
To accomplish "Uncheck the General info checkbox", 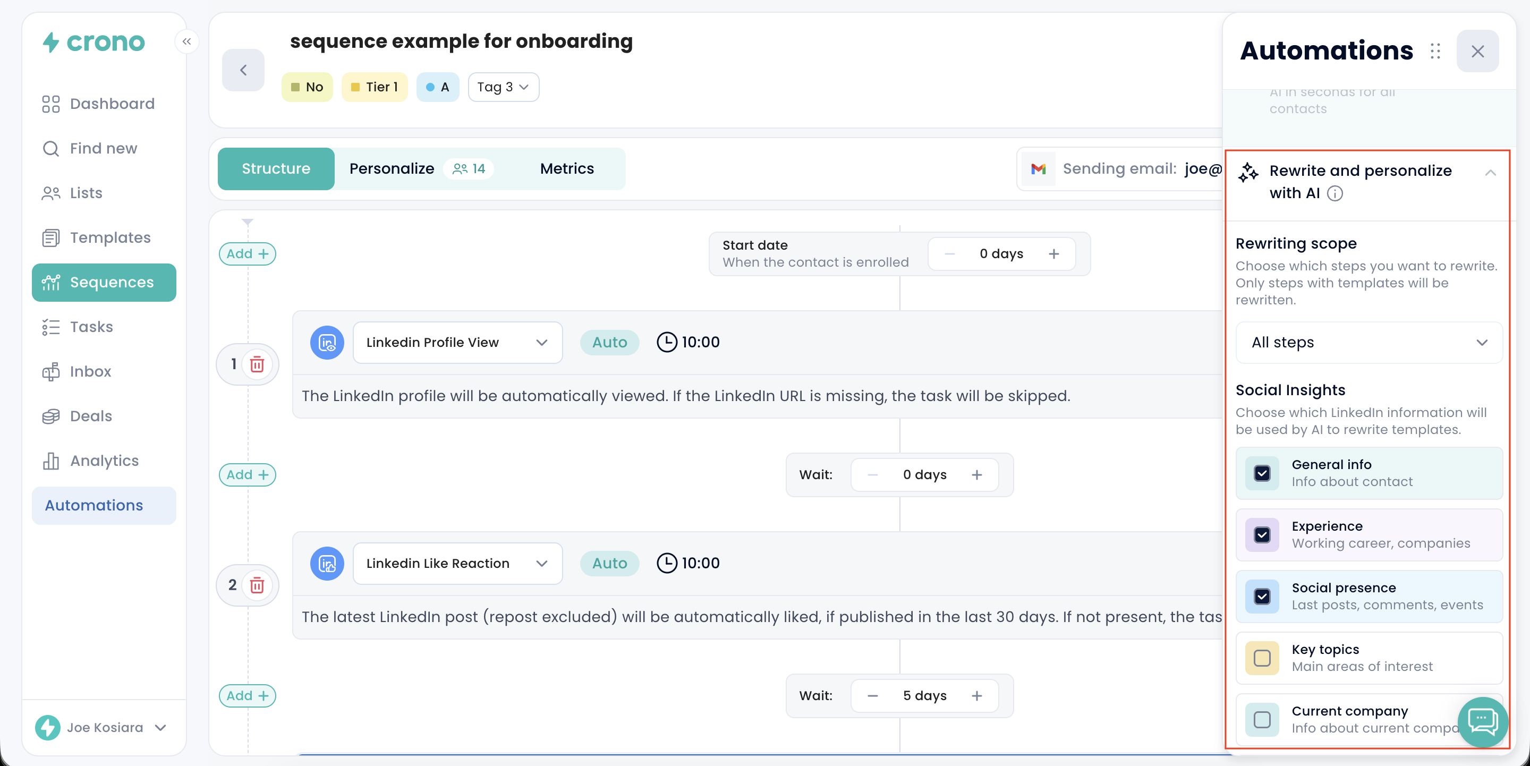I will (x=1262, y=473).
